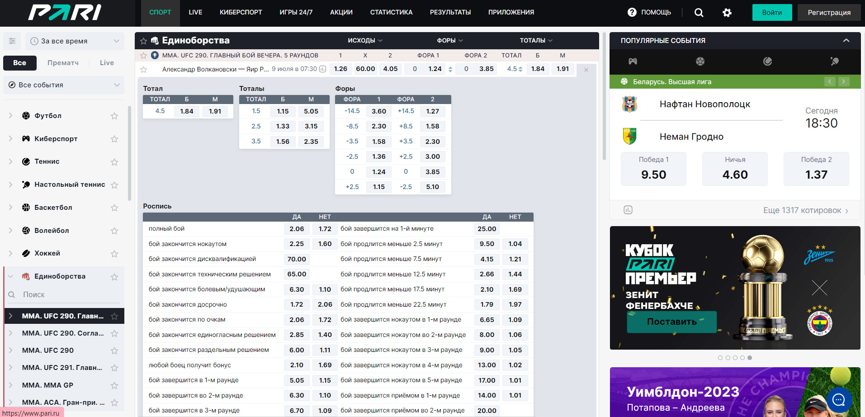The height and width of the screenshot is (417, 865).
Task: Open statistics icon next to event time
Action: pos(322,69)
